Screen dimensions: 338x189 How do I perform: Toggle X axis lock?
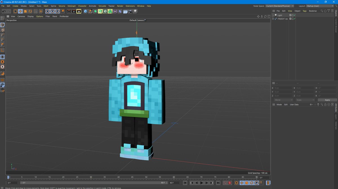(47, 11)
